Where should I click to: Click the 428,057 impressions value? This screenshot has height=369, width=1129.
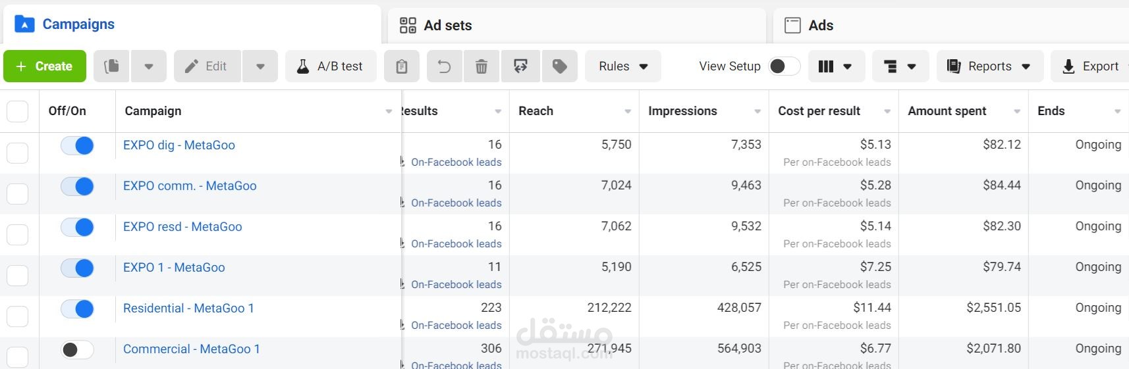tap(739, 308)
